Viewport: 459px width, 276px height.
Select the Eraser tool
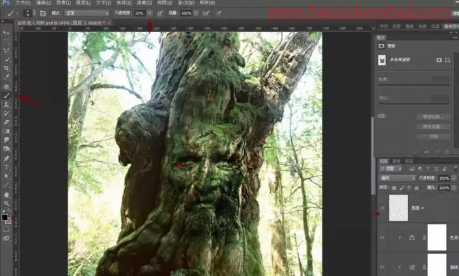coord(6,122)
